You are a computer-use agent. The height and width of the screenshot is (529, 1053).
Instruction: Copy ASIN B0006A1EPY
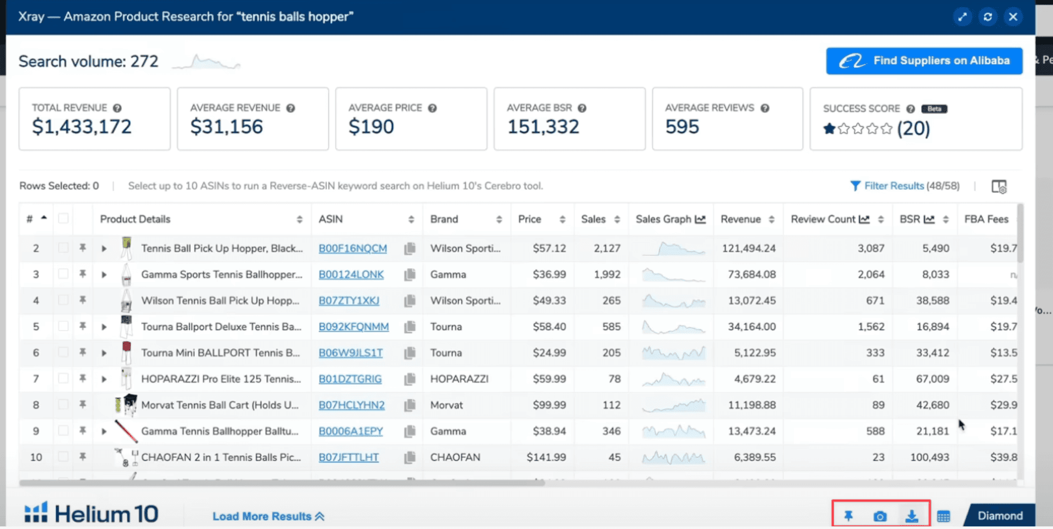coord(410,431)
